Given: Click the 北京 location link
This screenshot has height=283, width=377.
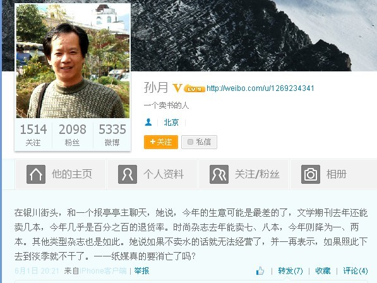Looking at the screenshot, I should tap(171, 123).
